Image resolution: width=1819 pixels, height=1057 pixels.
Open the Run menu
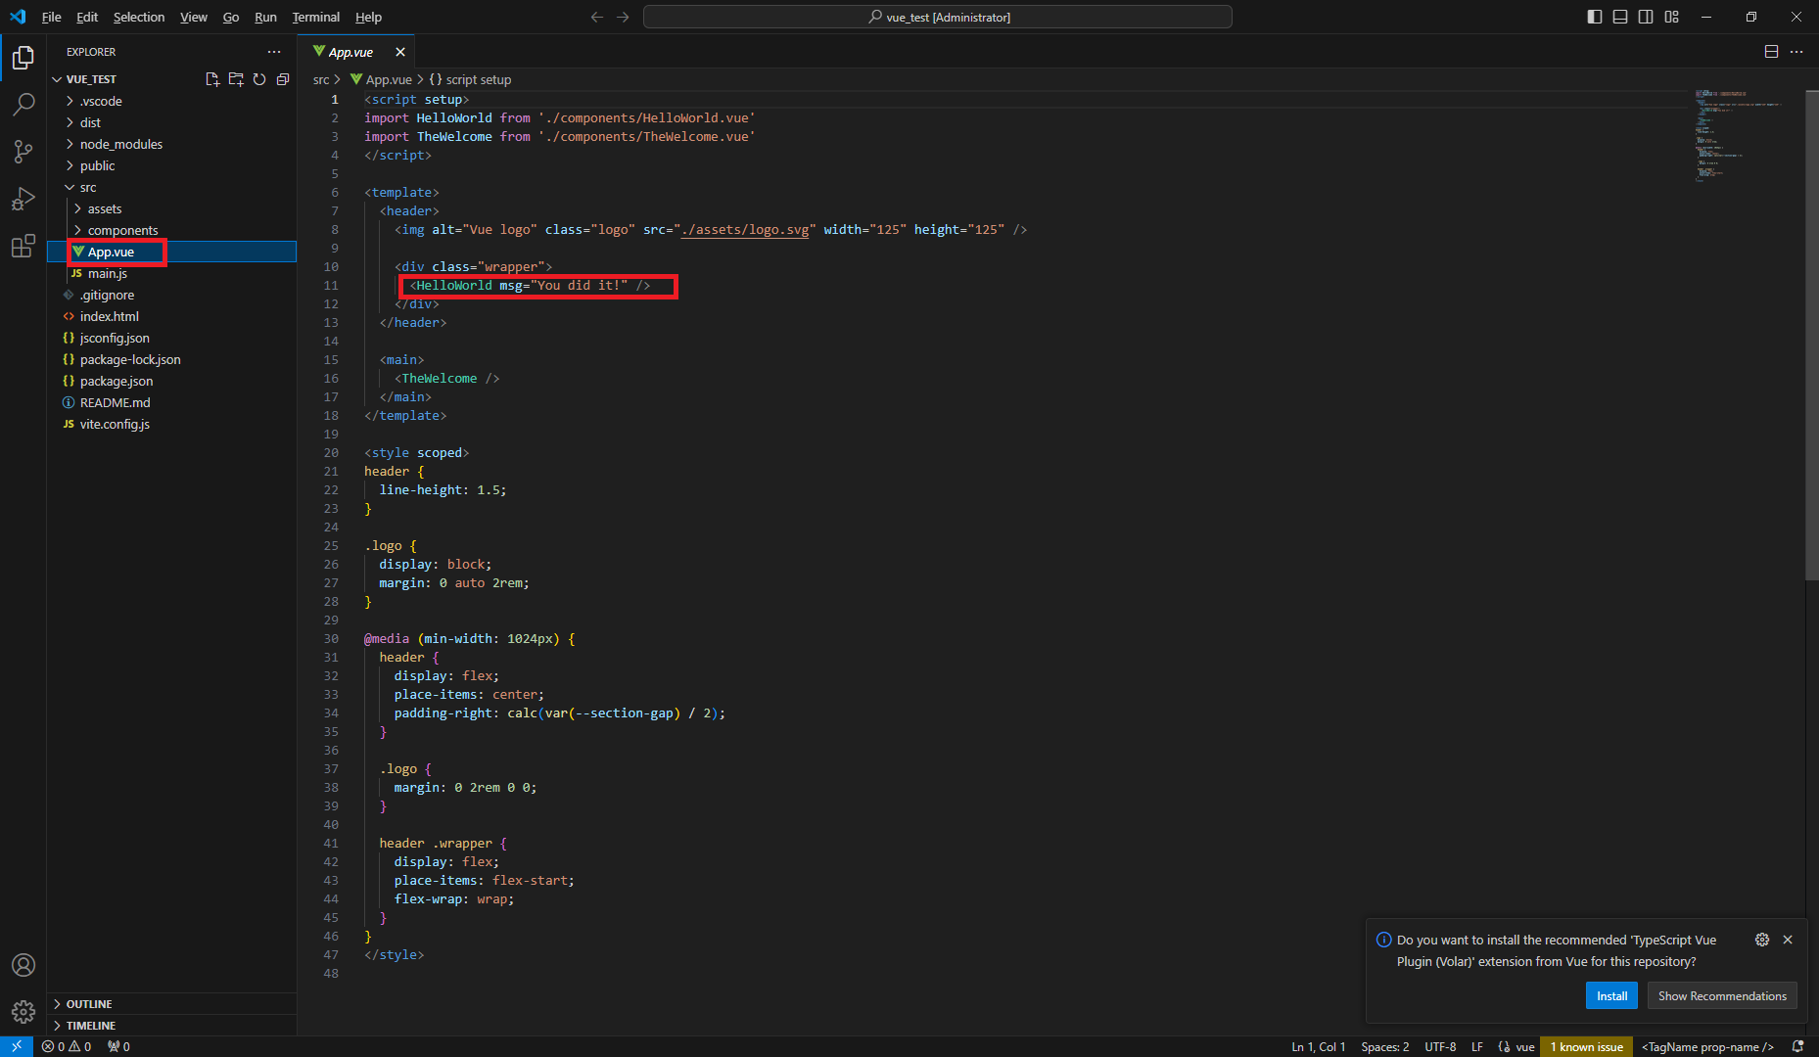265,17
